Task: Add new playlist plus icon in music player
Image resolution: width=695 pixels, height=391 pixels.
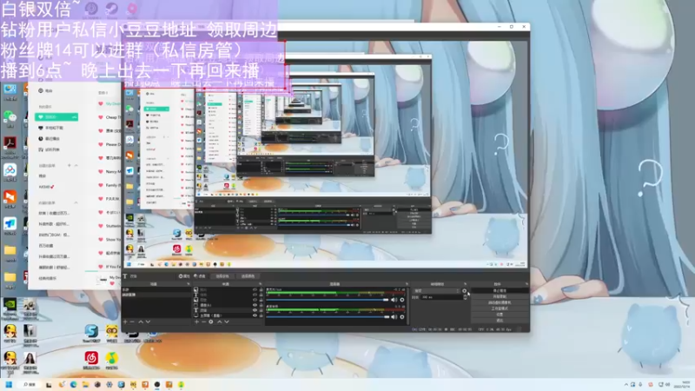Action: point(69,165)
